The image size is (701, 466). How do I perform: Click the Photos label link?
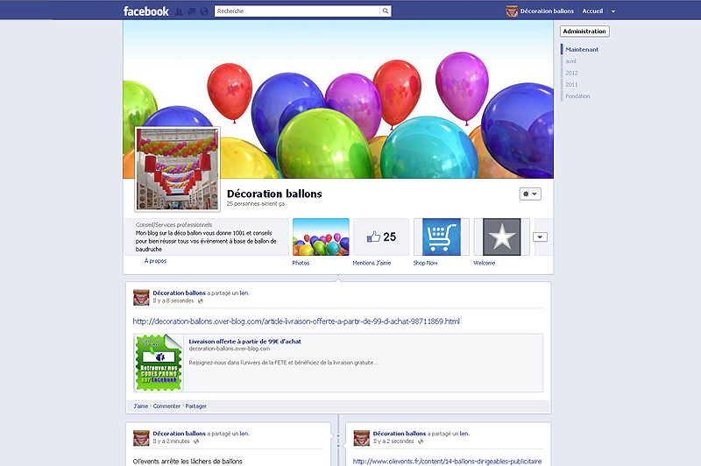tap(301, 263)
